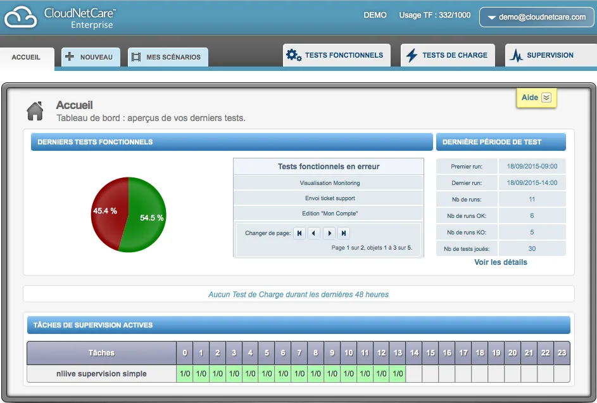The height and width of the screenshot is (403, 597).
Task: Click the Nb de runs KO value 5
Action: [x=532, y=232]
